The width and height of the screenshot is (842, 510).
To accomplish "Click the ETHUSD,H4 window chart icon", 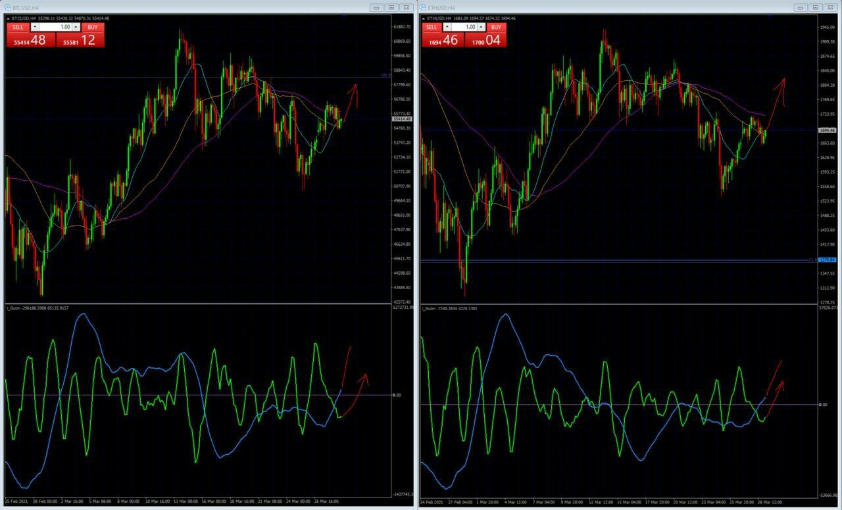I will (x=424, y=7).
